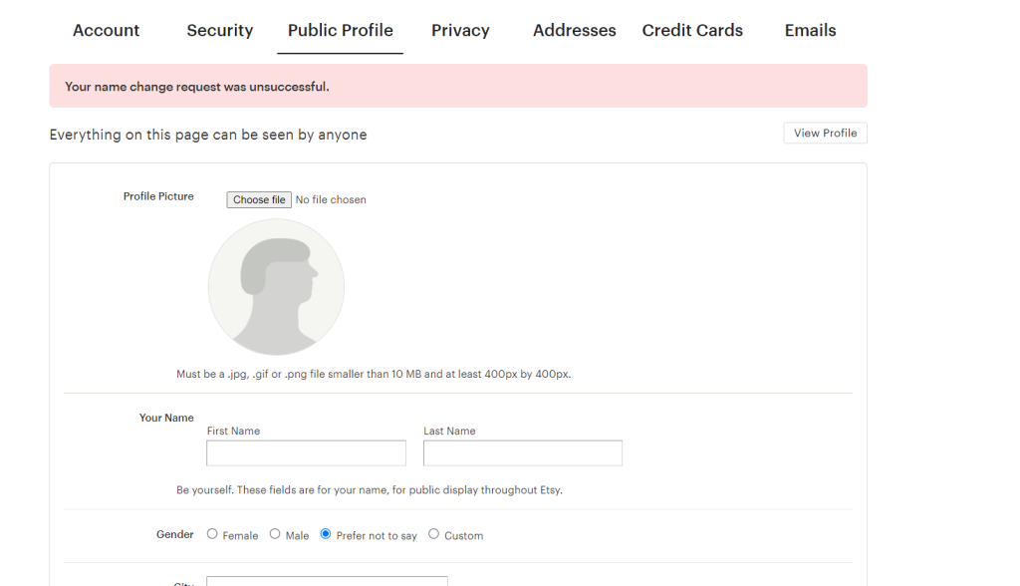Open the Account tab

point(106,31)
